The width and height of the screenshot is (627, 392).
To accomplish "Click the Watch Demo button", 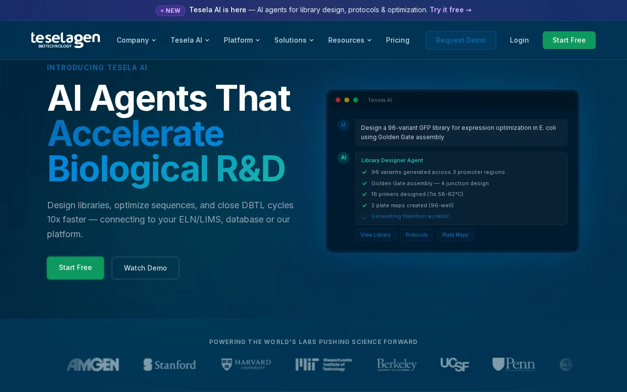I will click(145, 268).
